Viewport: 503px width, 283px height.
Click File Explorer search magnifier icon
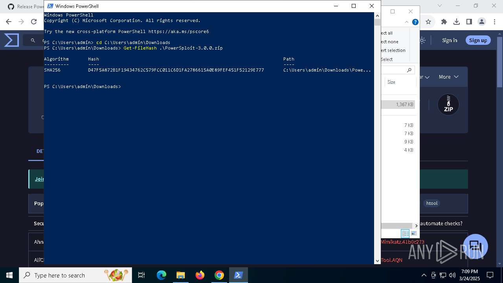pyautogui.click(x=409, y=70)
